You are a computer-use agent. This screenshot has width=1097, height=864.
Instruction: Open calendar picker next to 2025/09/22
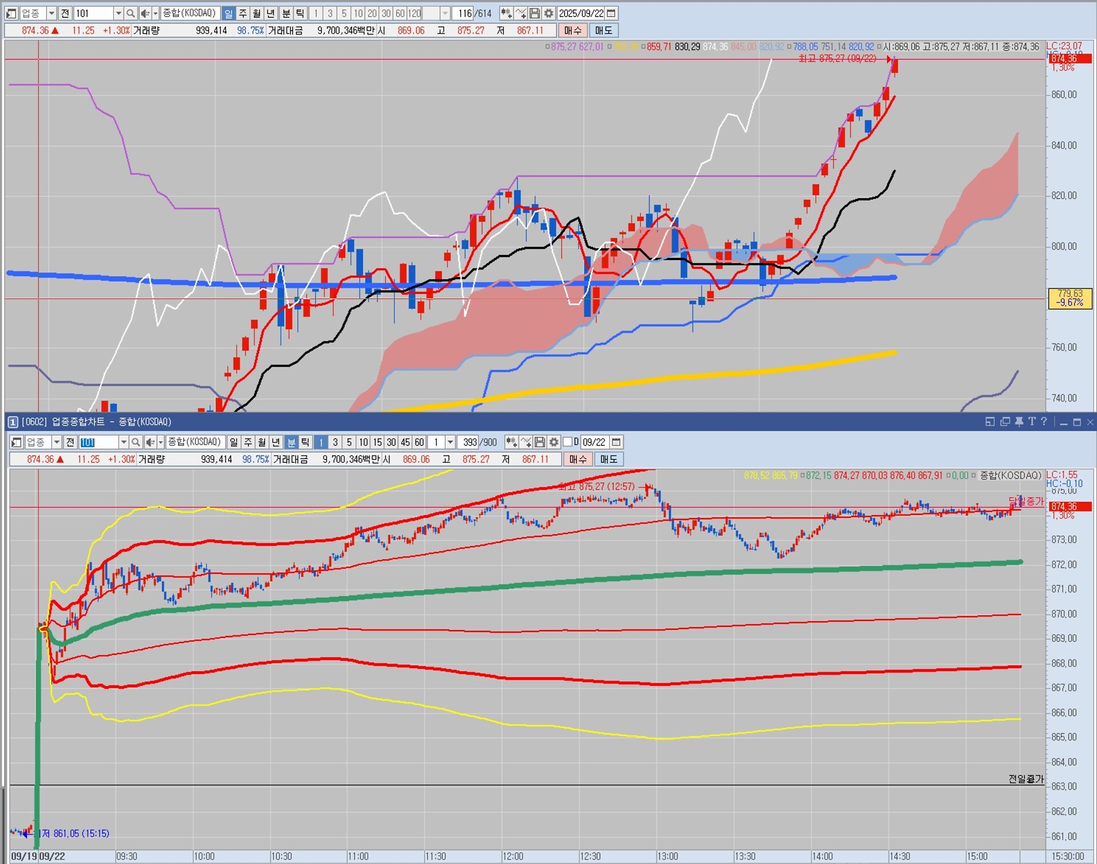(x=611, y=13)
